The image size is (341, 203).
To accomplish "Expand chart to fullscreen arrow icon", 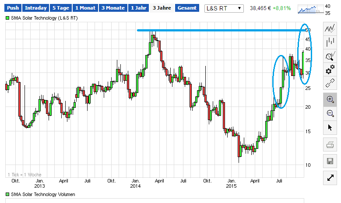I will (330, 178).
